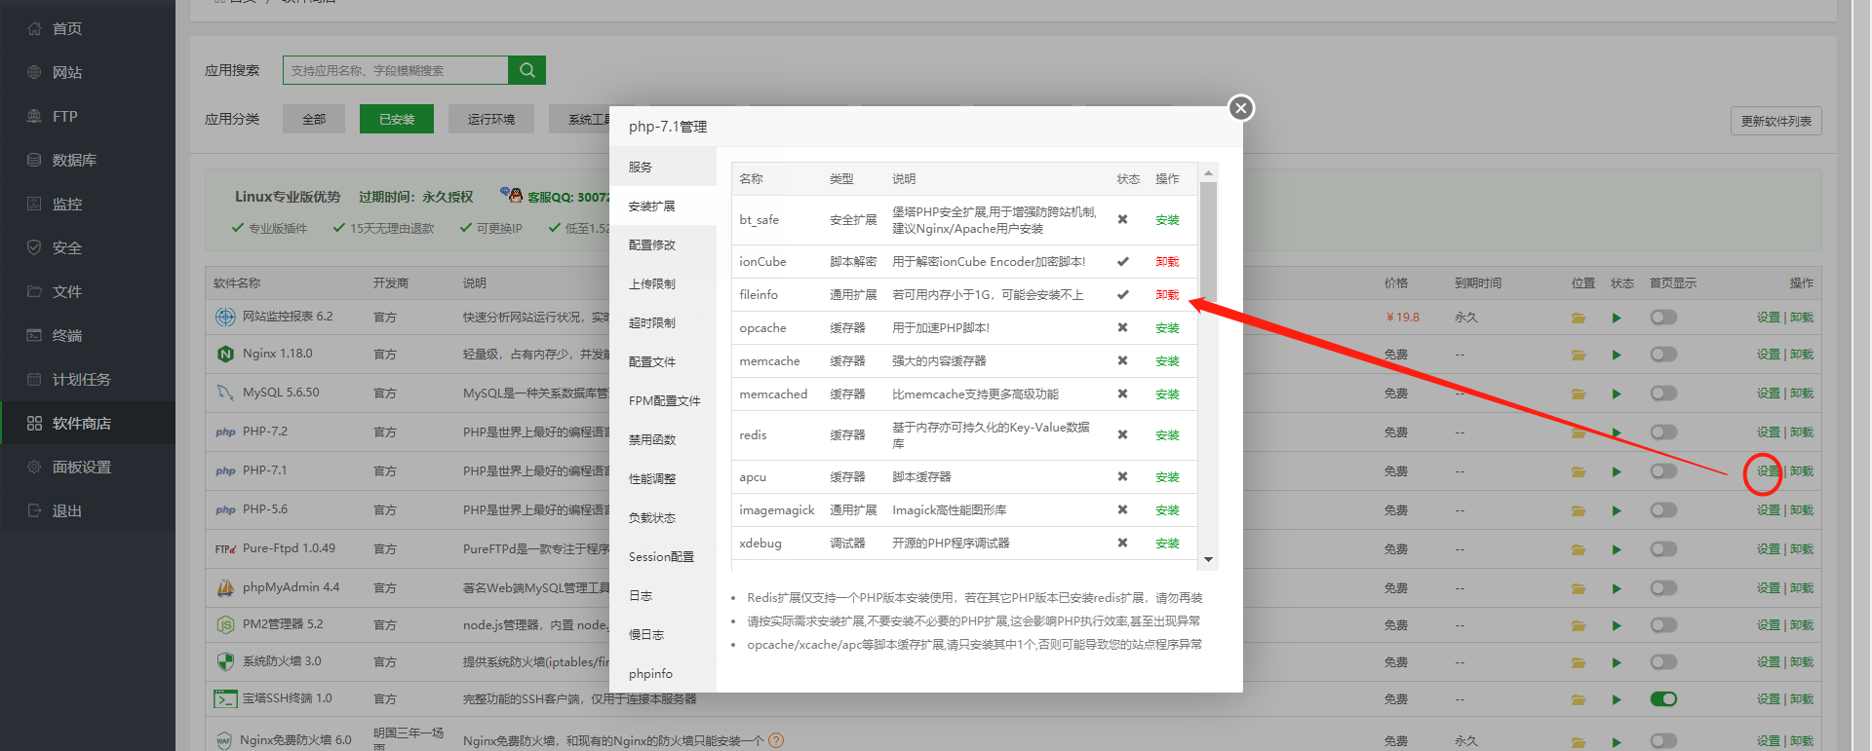This screenshot has height=751, width=1872.
Task: Toggle homepage display for MySQL row
Action: pyautogui.click(x=1663, y=393)
